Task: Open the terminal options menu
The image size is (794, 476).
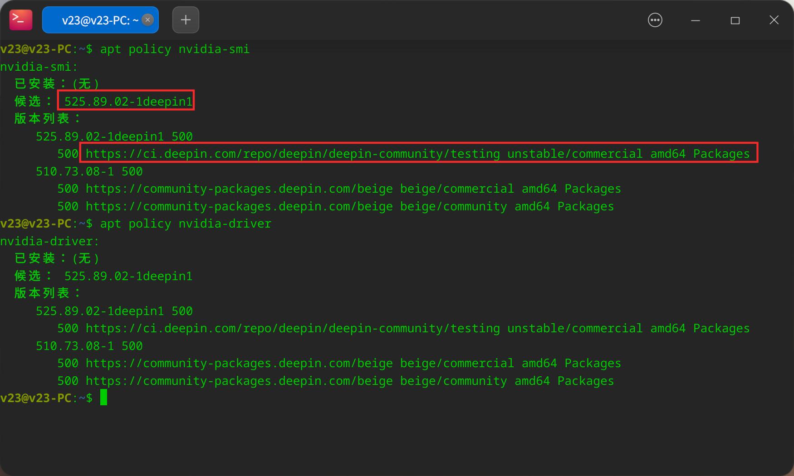Action: pos(655,20)
